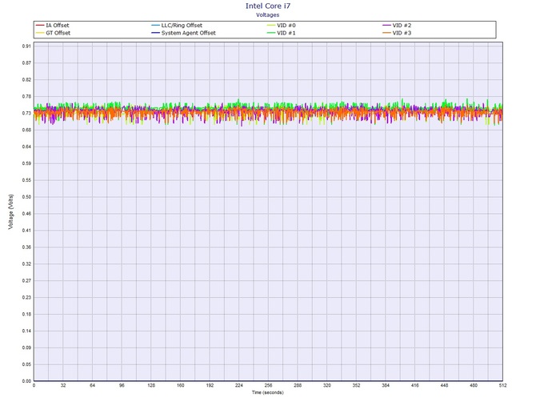Click the 256 time axis value
Viewport: 536px width, 402px height.
click(x=268, y=385)
